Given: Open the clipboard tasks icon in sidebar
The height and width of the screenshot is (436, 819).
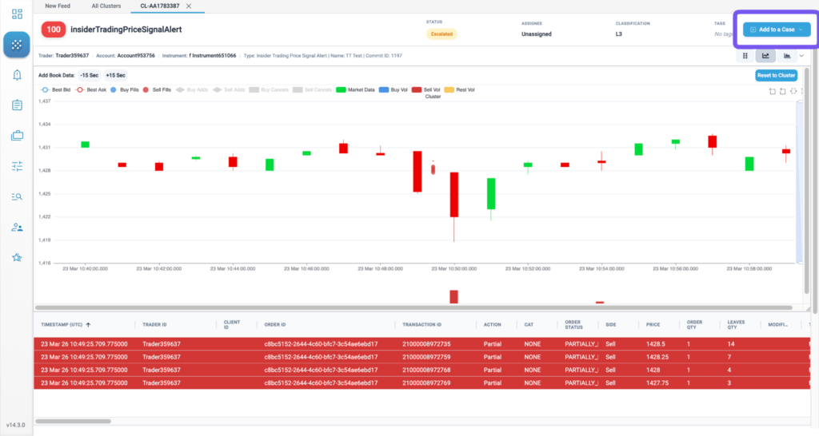Looking at the screenshot, I should 17,105.
